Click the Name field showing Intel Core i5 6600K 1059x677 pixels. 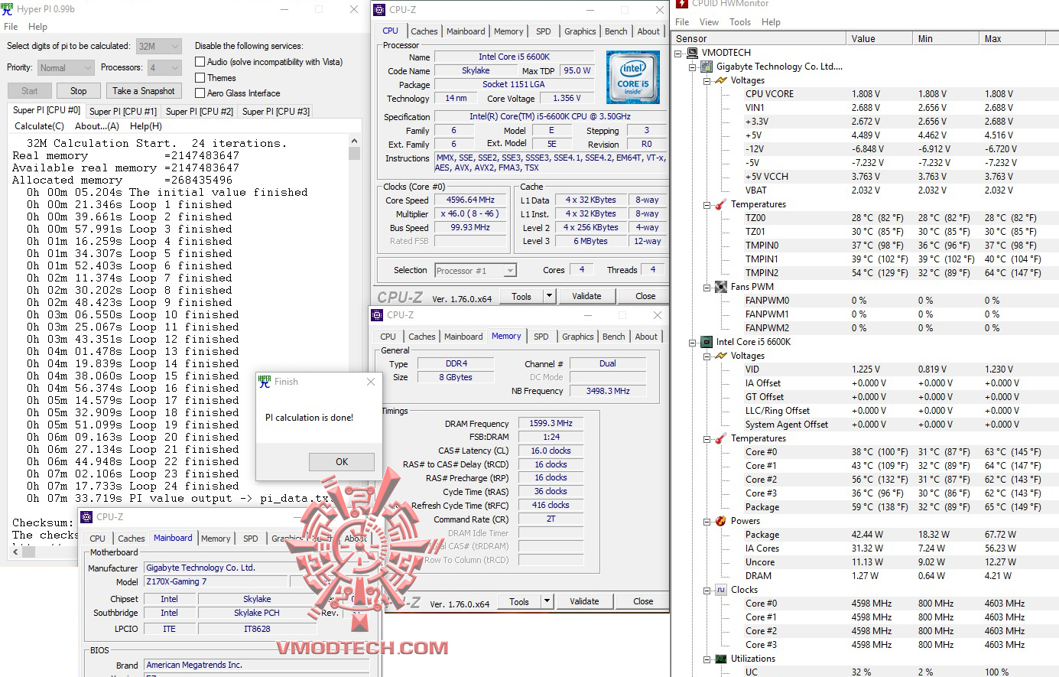[x=514, y=57]
